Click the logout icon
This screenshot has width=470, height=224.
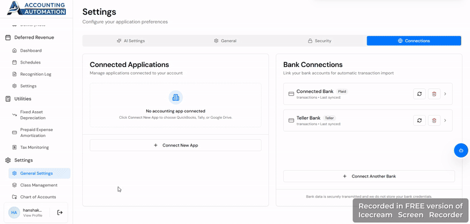coord(60,212)
